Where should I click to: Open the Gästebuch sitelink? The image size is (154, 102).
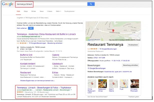point(57,64)
